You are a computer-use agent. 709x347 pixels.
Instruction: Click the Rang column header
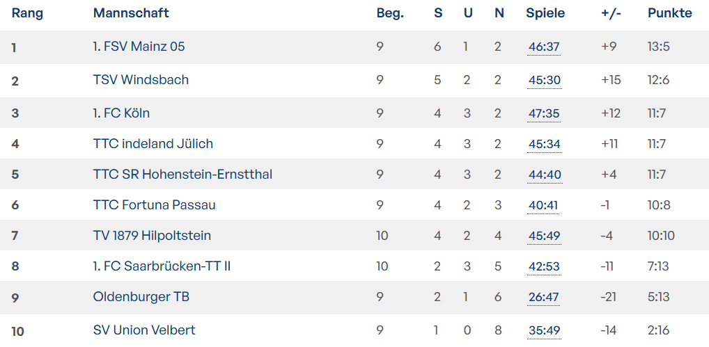coord(27,13)
